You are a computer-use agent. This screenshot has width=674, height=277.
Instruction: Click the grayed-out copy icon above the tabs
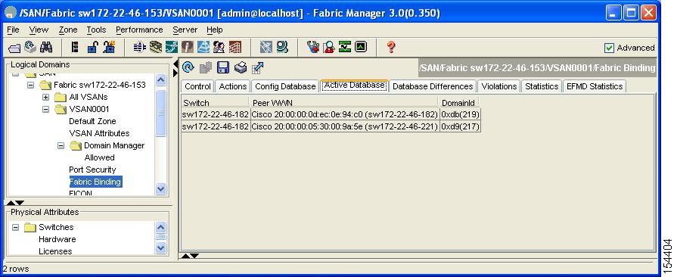tap(206, 67)
